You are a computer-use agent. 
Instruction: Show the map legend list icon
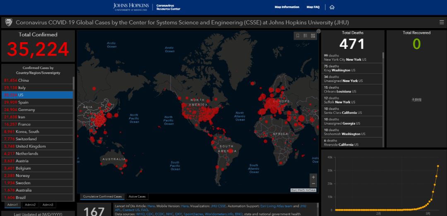point(305,36)
